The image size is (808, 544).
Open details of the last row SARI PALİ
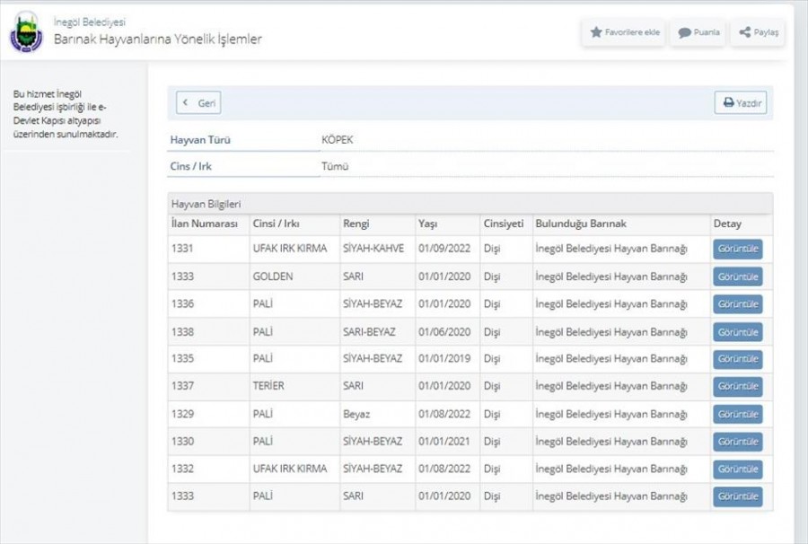coord(737,496)
